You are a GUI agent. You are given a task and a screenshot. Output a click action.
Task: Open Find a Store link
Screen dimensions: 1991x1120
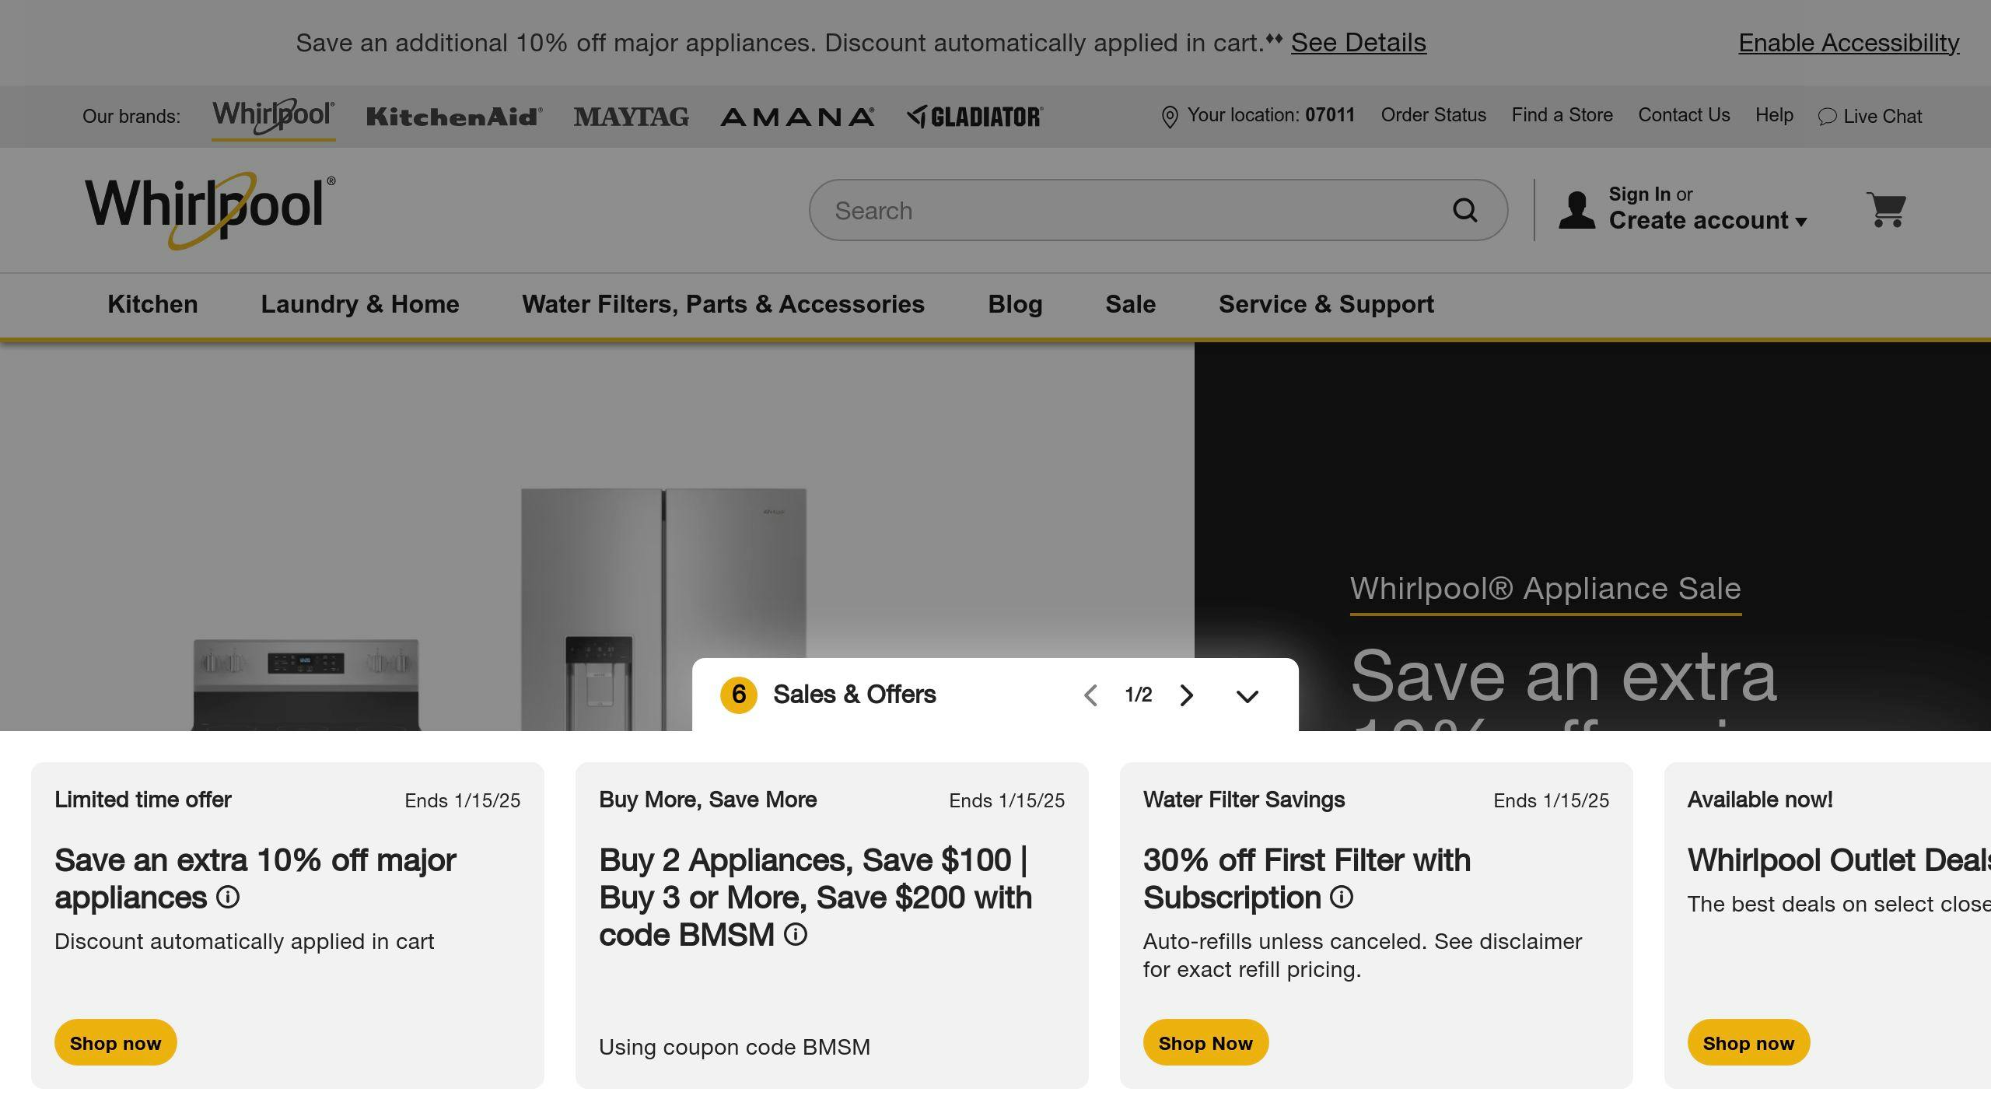click(x=1562, y=115)
